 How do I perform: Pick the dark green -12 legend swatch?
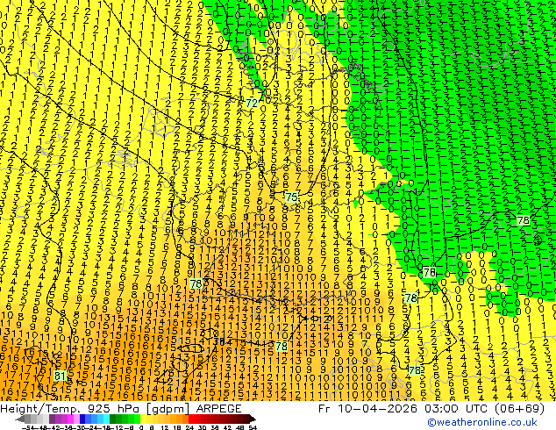(112, 419)
